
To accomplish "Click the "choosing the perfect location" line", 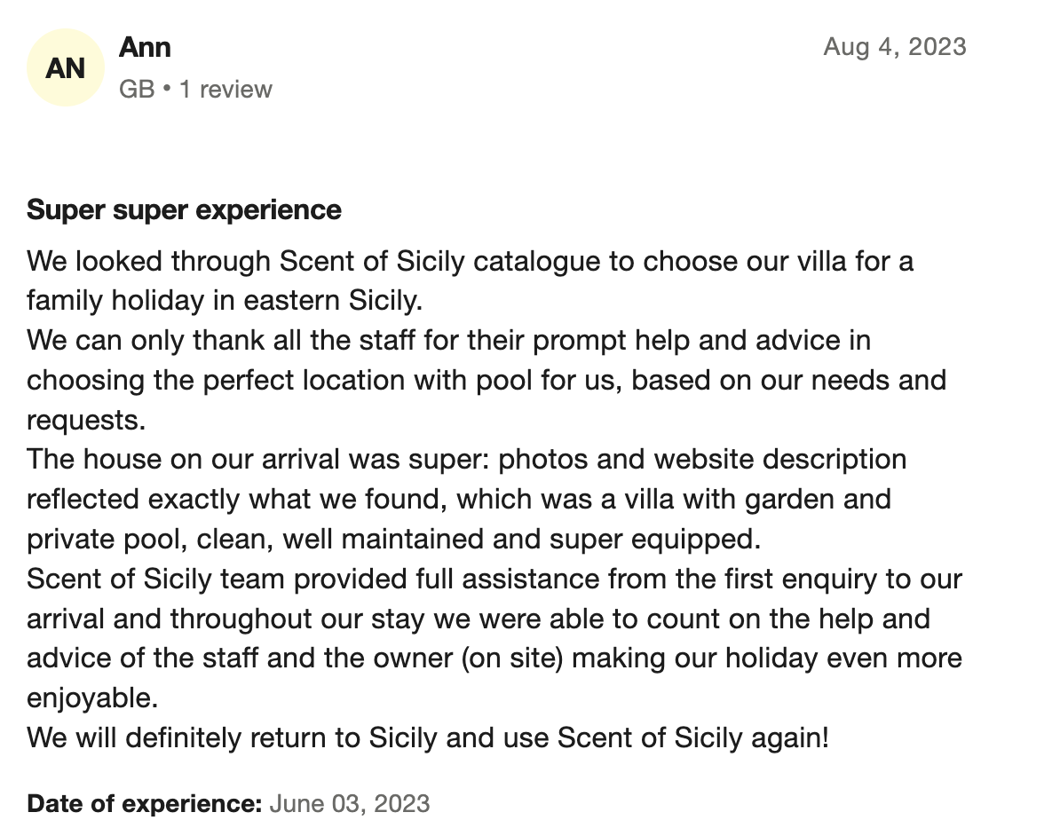I will coord(486,380).
